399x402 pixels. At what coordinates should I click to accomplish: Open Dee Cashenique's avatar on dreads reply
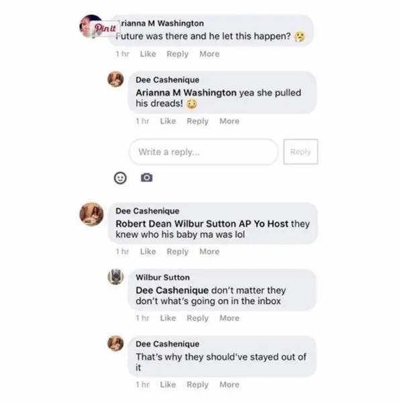[x=115, y=79]
